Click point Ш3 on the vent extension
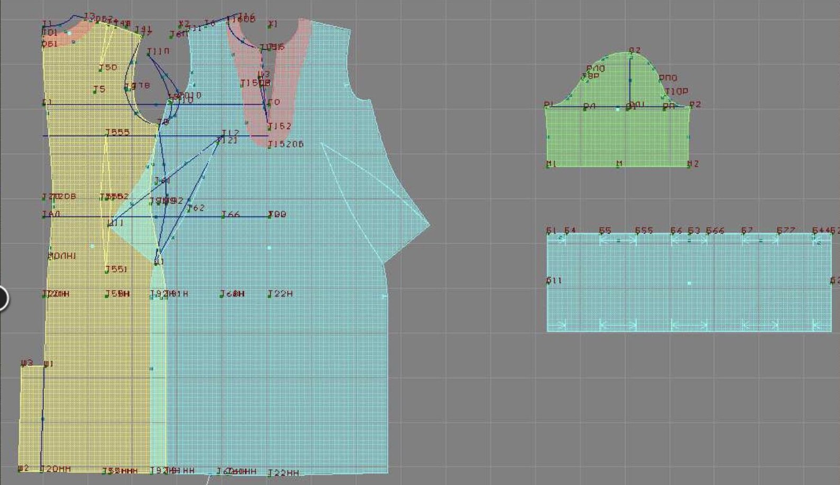840x485 pixels. (26, 363)
